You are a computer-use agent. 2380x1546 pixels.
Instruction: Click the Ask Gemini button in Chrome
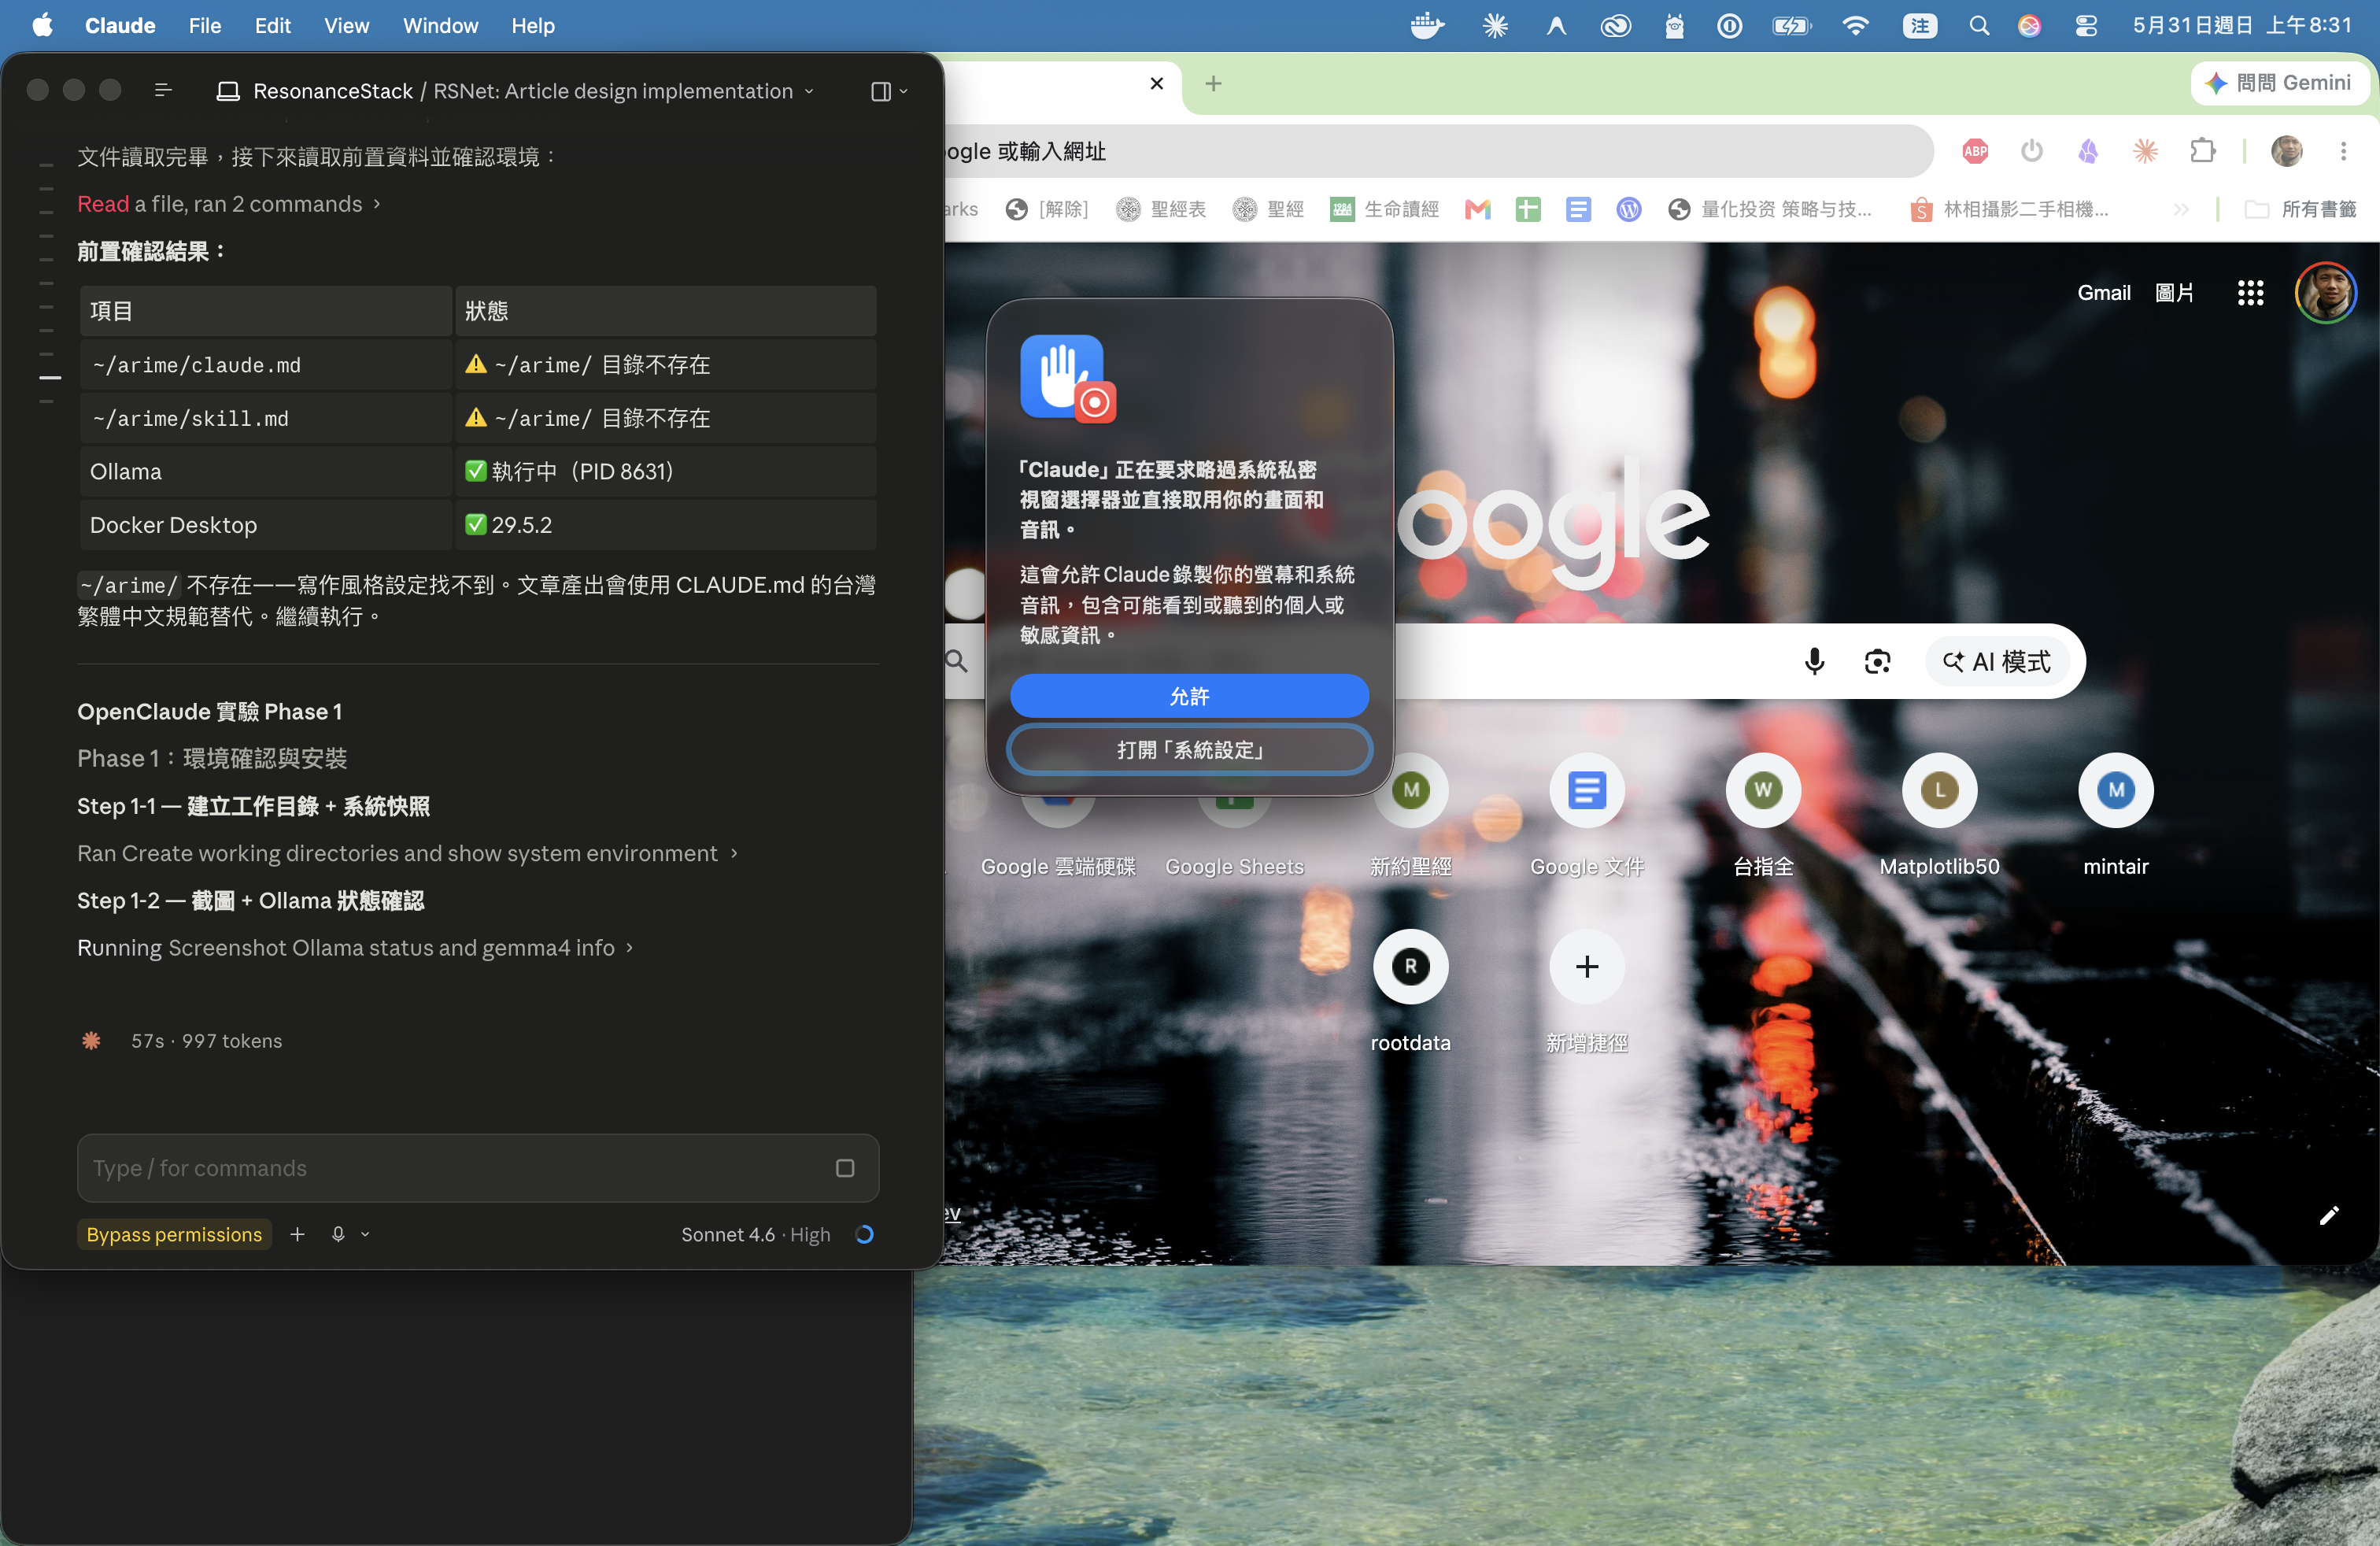pyautogui.click(x=2279, y=83)
